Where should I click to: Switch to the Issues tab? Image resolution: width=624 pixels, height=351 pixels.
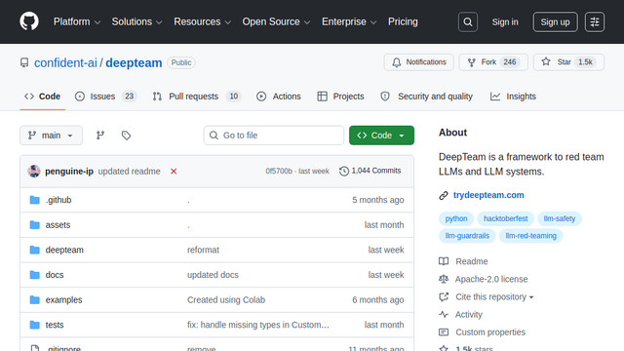click(x=106, y=97)
